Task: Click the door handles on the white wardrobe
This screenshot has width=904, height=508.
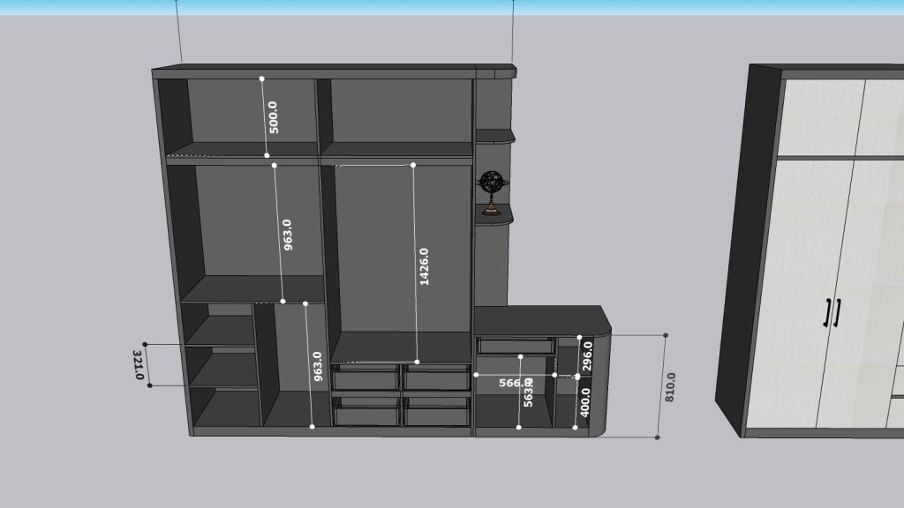Action: pyautogui.click(x=832, y=313)
